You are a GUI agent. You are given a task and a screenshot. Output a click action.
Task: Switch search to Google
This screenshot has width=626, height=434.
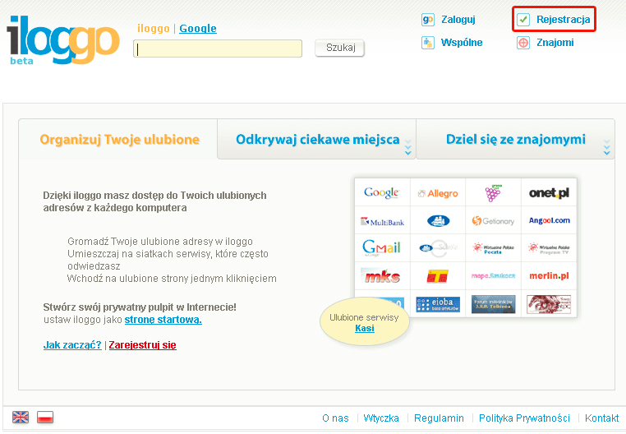pyautogui.click(x=198, y=29)
